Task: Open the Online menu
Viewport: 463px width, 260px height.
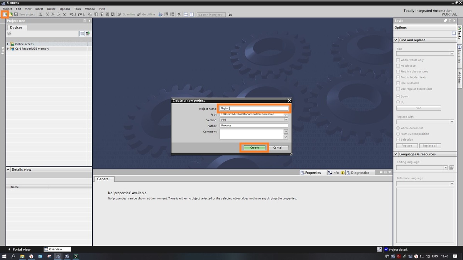Action: click(51, 9)
